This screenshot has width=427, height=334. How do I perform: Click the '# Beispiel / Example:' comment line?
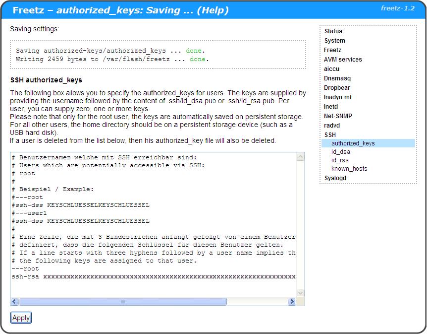53,190
